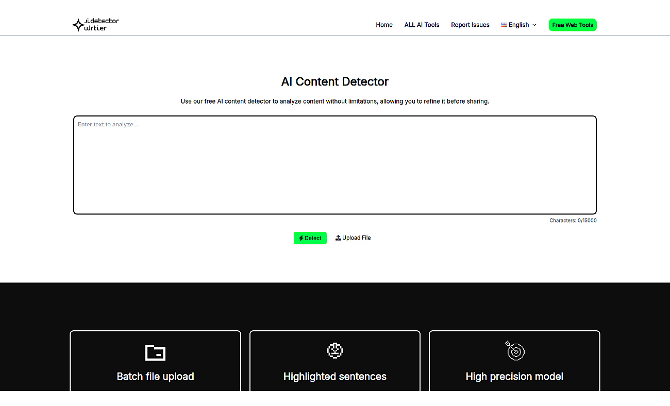Click the English language chevron arrow
The height and width of the screenshot is (406, 670).
point(534,25)
